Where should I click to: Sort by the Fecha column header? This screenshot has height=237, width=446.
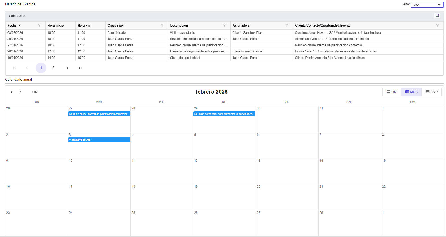(x=12, y=26)
